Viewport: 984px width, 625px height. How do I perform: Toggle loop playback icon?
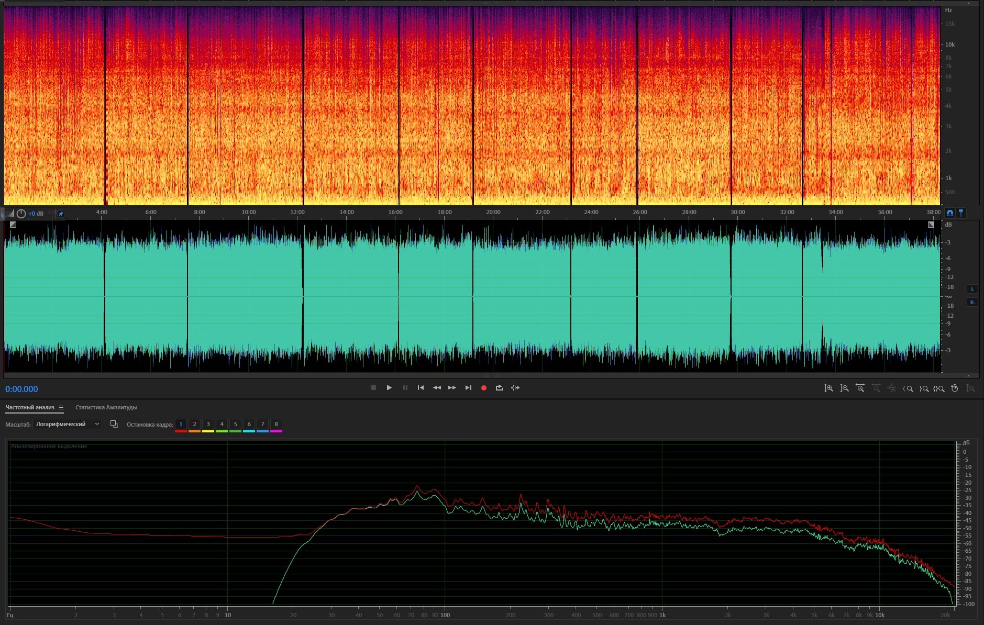pos(499,388)
